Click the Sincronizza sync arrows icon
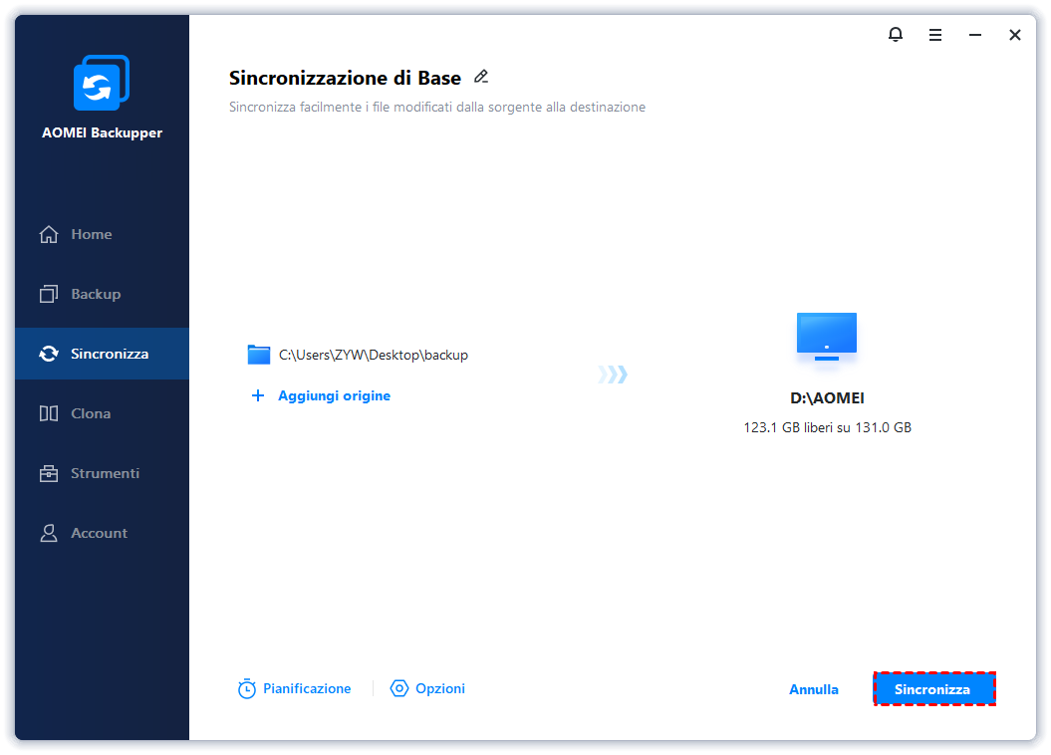The height and width of the screenshot is (755, 1051). pyautogui.click(x=48, y=354)
